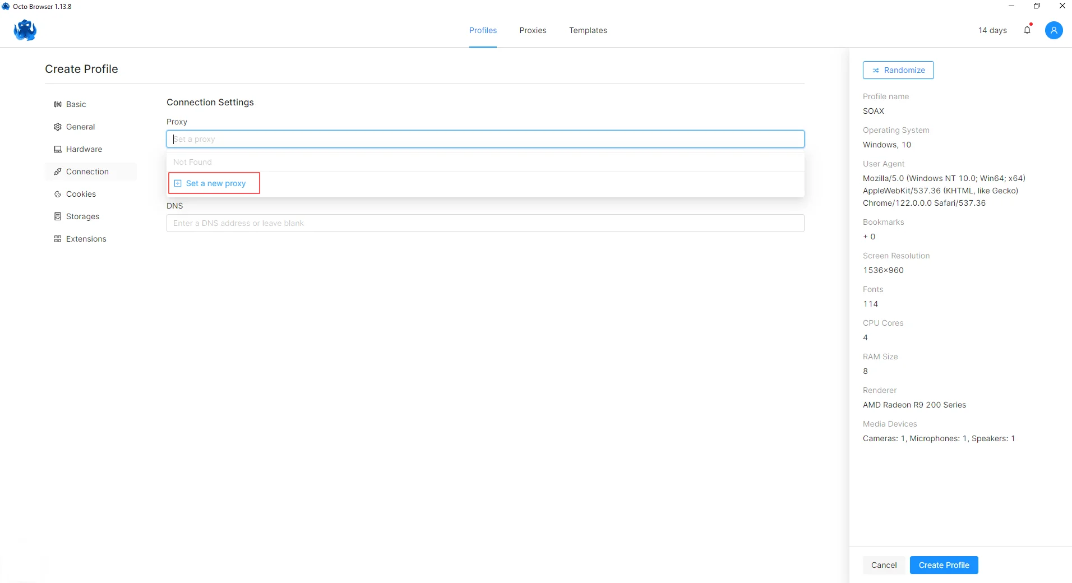The image size is (1072, 583).
Task: Click the Set a proxy dropdown field
Action: pos(485,139)
